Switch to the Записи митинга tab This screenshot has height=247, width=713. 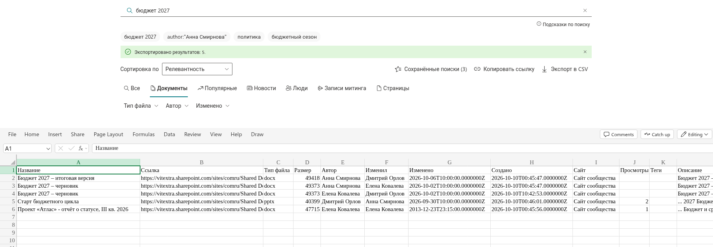[x=342, y=88]
